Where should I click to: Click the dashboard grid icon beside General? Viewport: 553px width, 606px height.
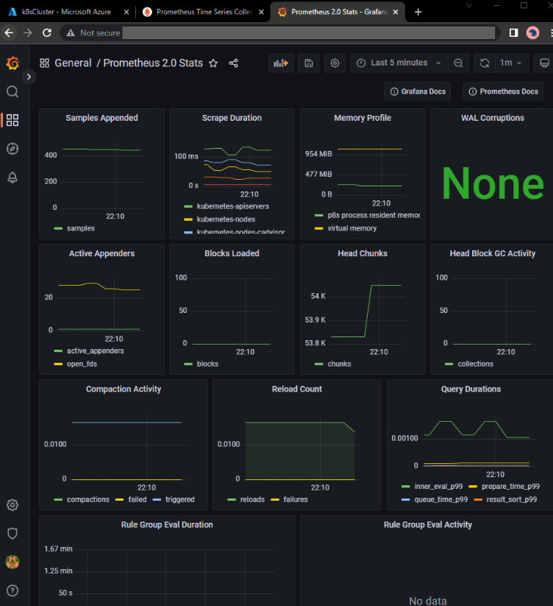click(x=44, y=63)
